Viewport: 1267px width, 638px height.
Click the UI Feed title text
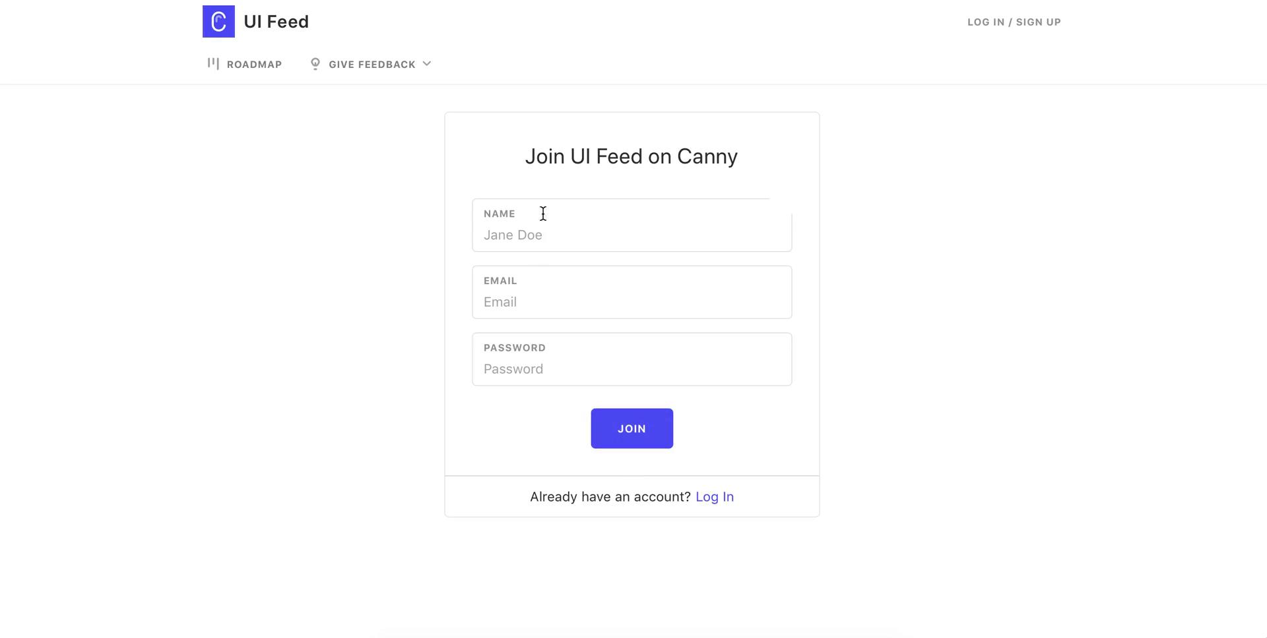tap(276, 21)
